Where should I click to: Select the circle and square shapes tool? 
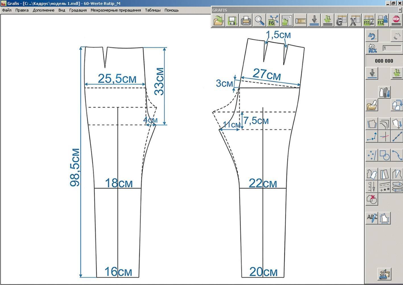(384, 155)
